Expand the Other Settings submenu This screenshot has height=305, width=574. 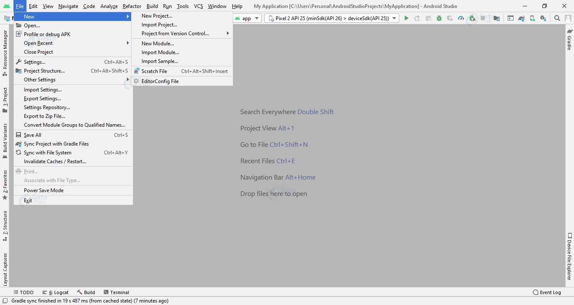coord(73,80)
